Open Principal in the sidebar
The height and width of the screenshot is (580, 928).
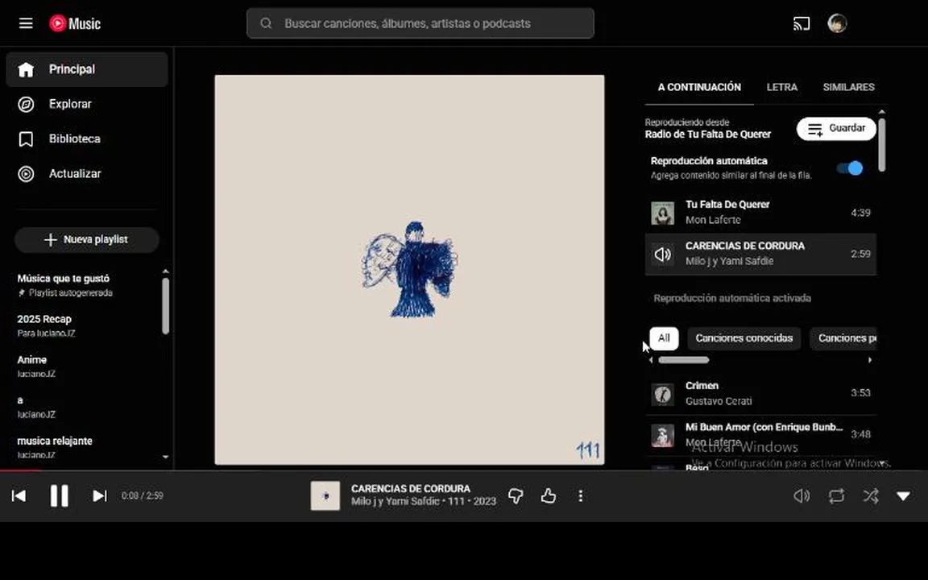87,69
